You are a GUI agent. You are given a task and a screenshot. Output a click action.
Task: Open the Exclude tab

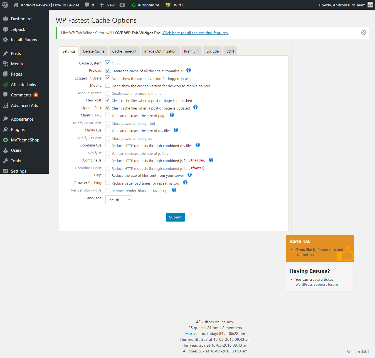click(213, 51)
